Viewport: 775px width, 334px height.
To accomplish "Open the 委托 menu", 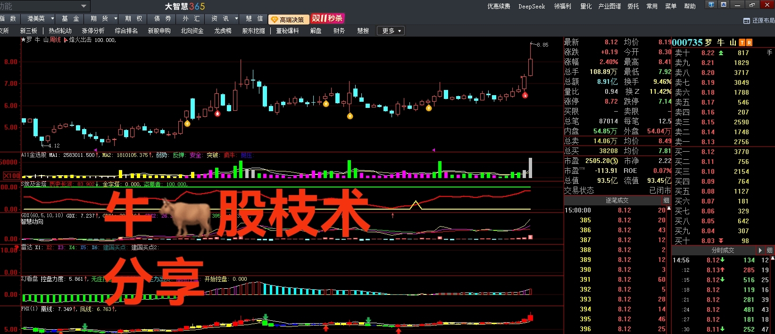I will pos(633,7).
